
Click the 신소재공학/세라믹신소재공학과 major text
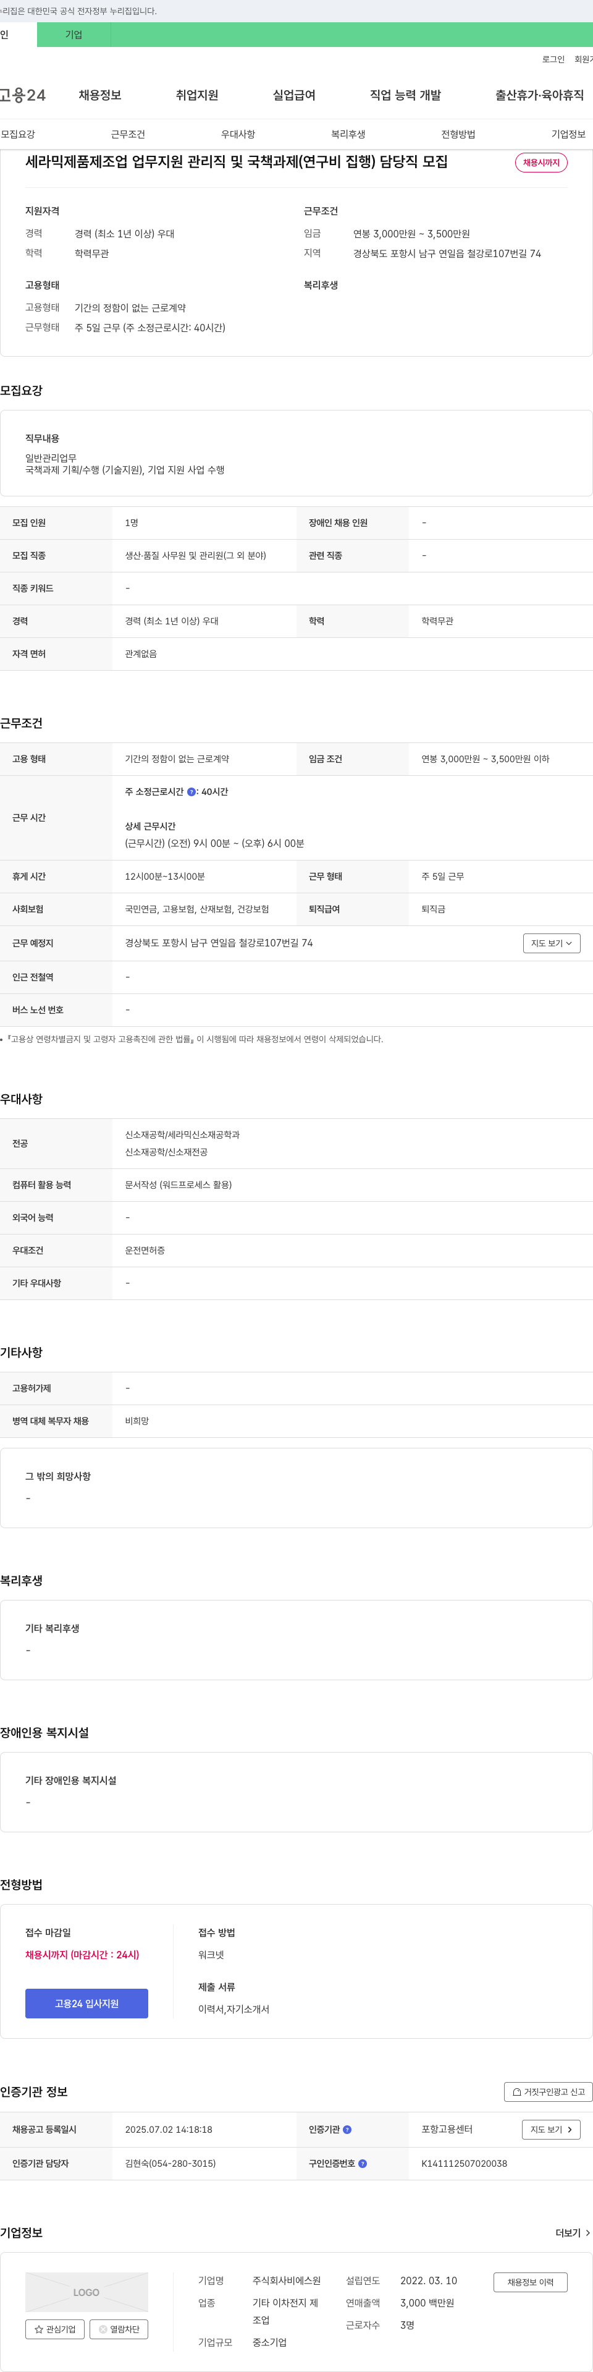[182, 1136]
